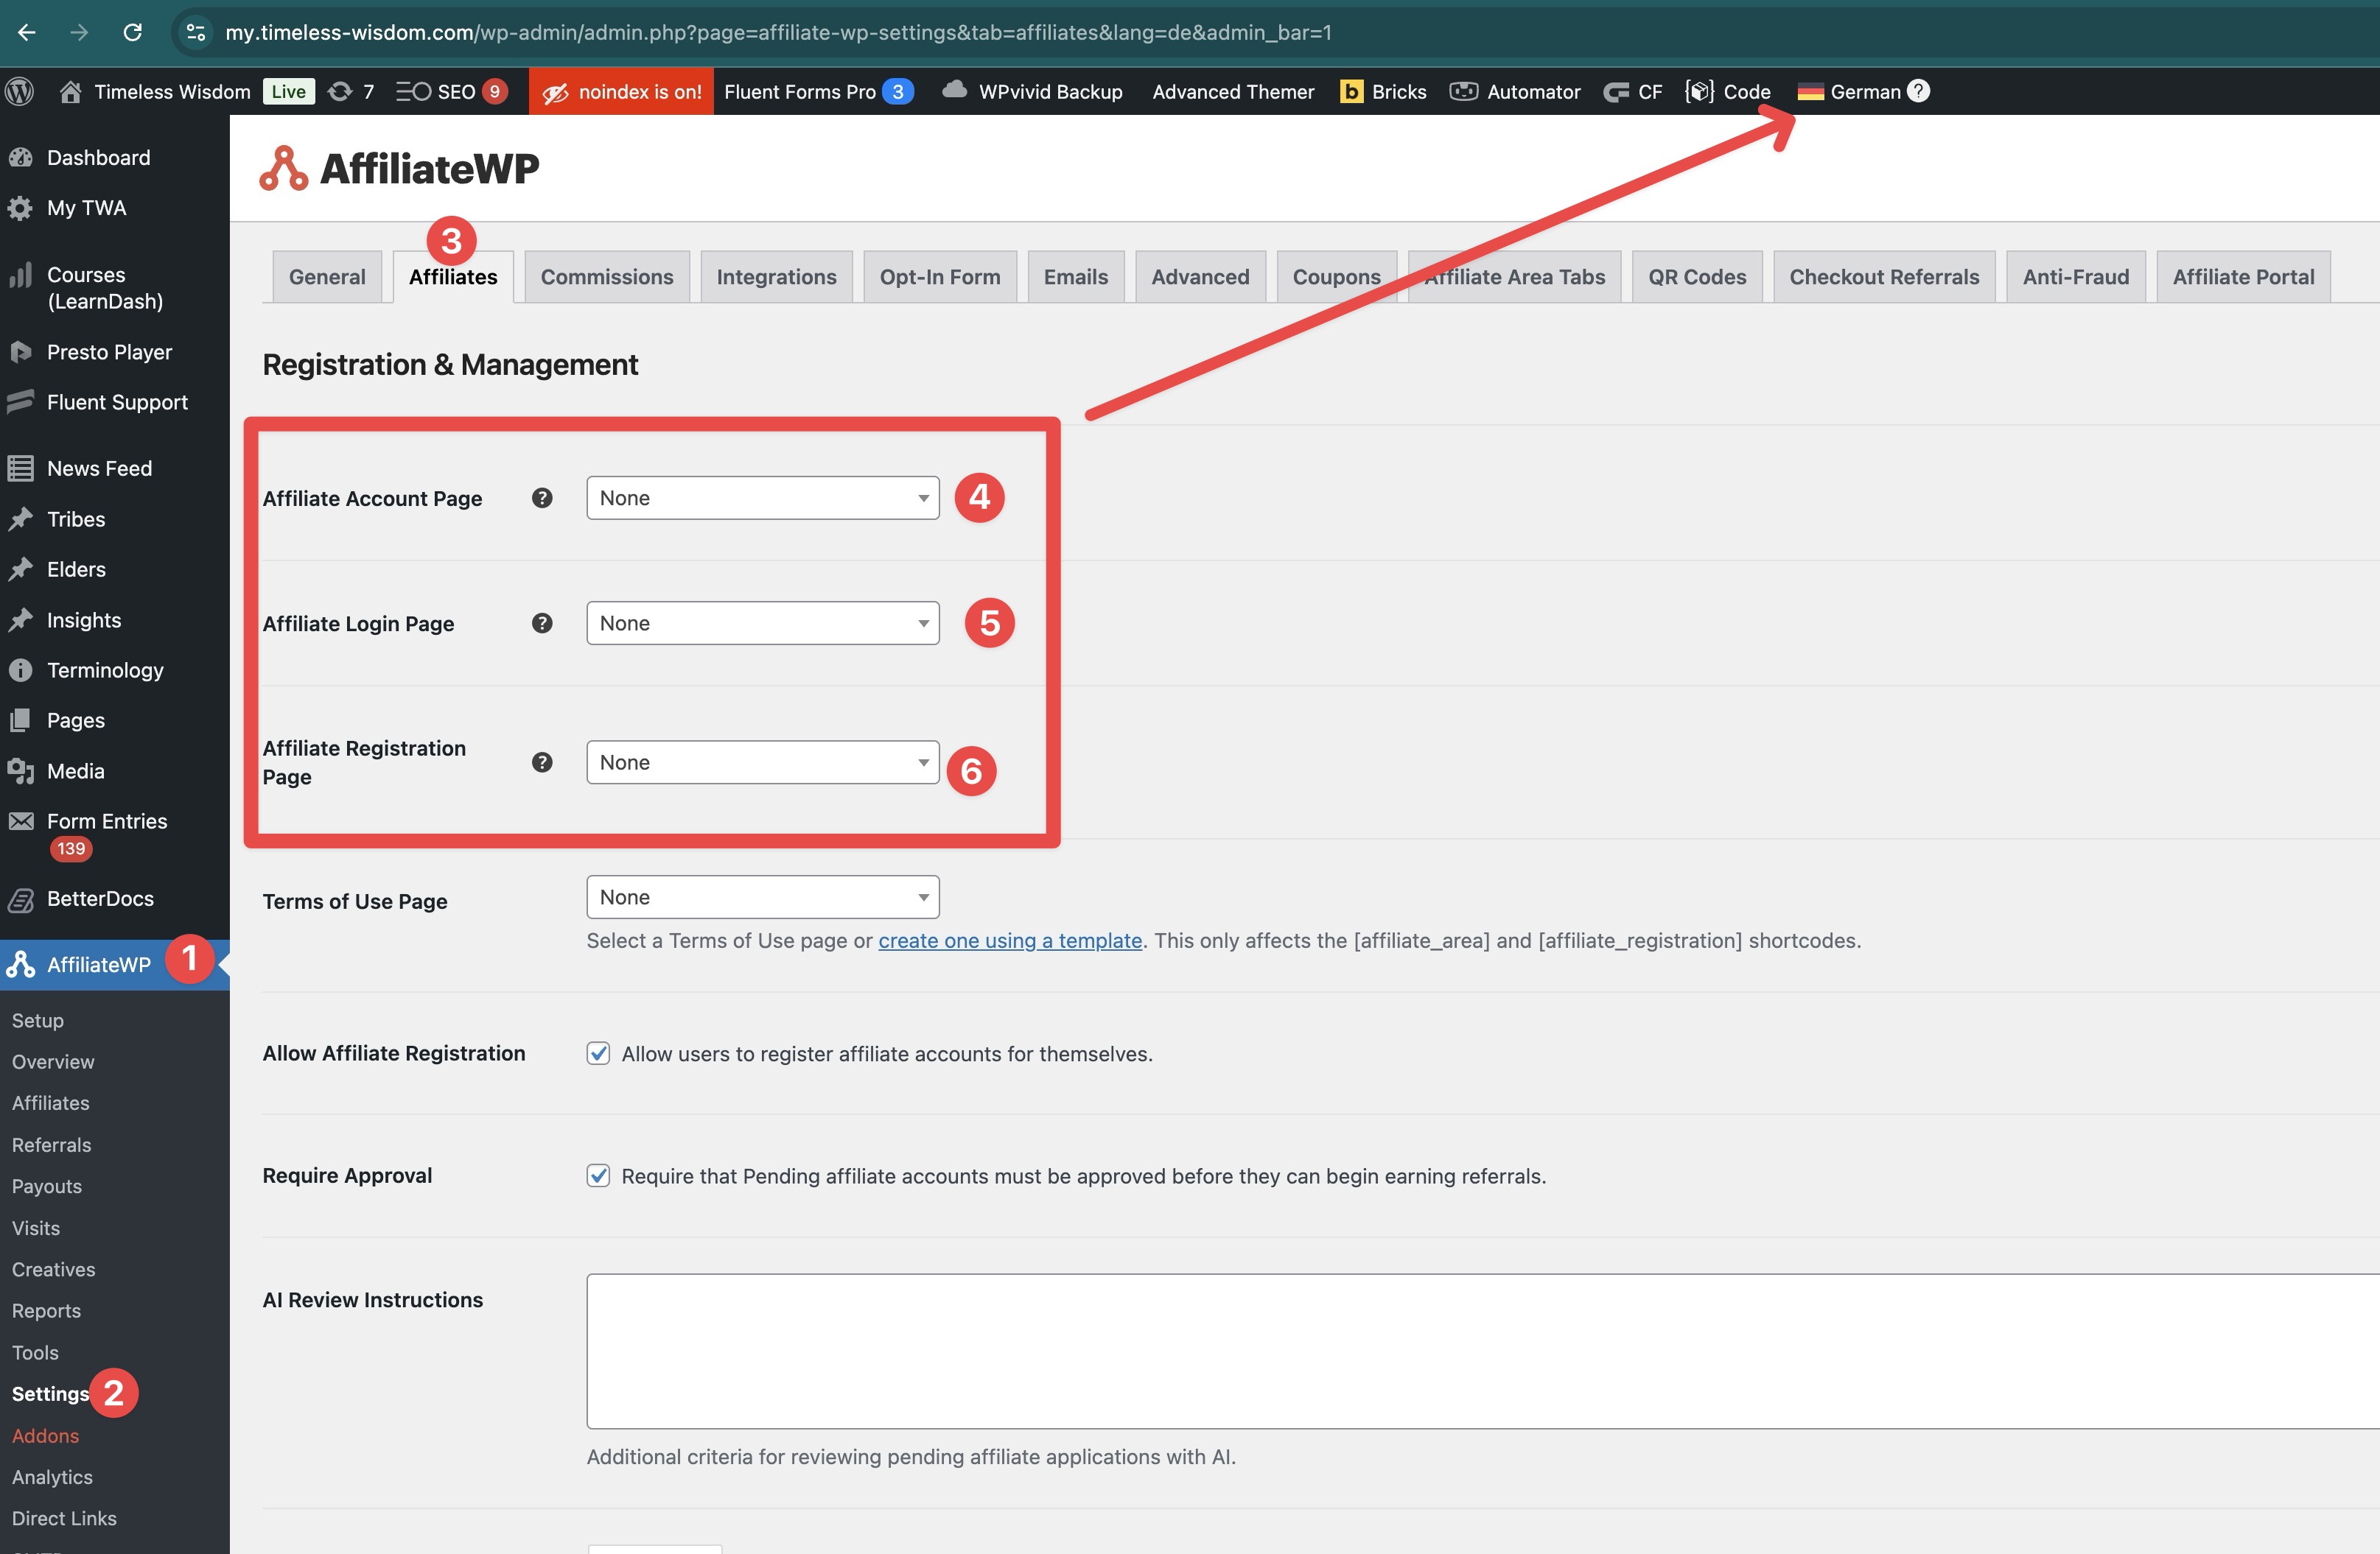Reload the page with the refresh icon

coord(132,32)
